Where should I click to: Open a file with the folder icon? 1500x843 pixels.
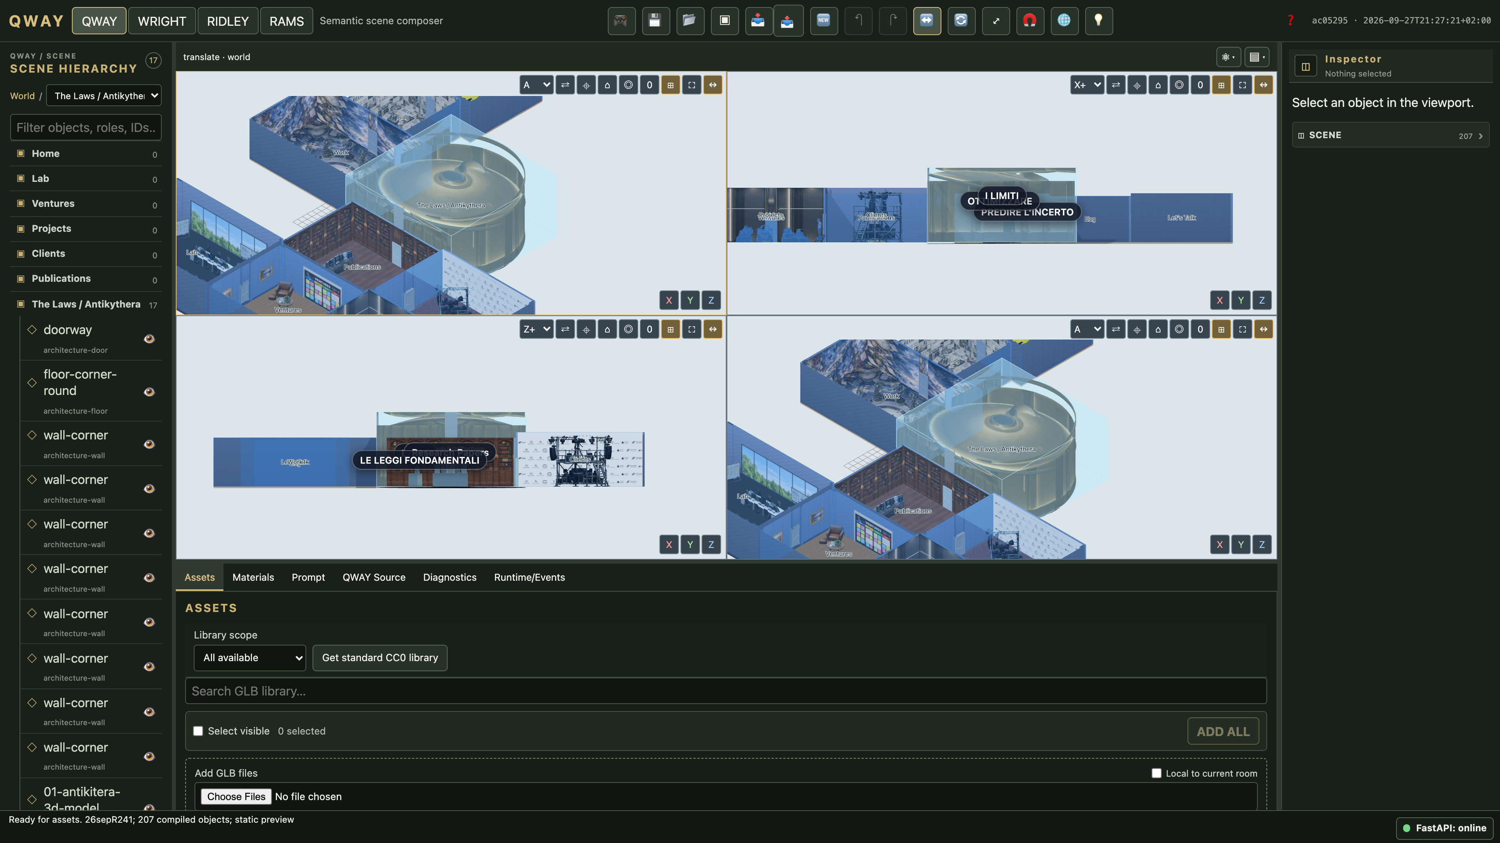click(x=690, y=21)
